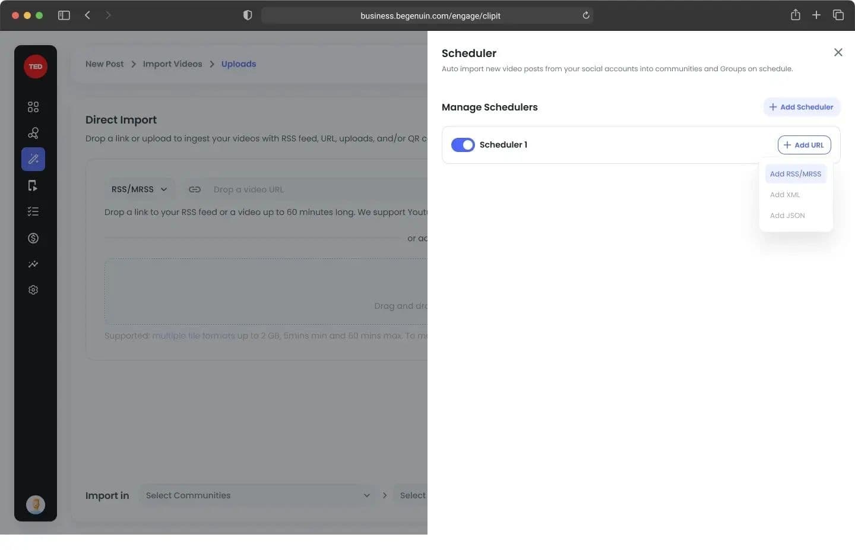Click the Safari forward arrow

(108, 15)
